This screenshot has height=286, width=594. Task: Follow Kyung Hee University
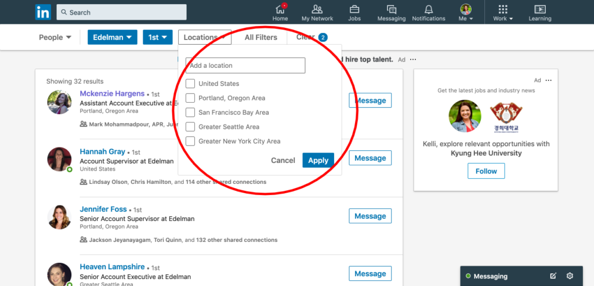click(x=486, y=171)
